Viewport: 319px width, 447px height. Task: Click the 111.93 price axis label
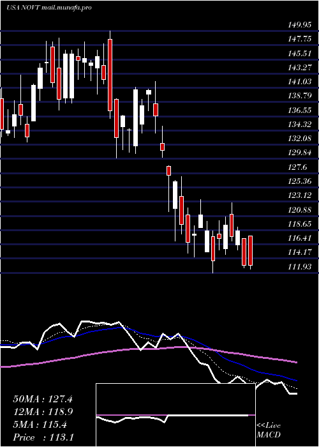299,266
